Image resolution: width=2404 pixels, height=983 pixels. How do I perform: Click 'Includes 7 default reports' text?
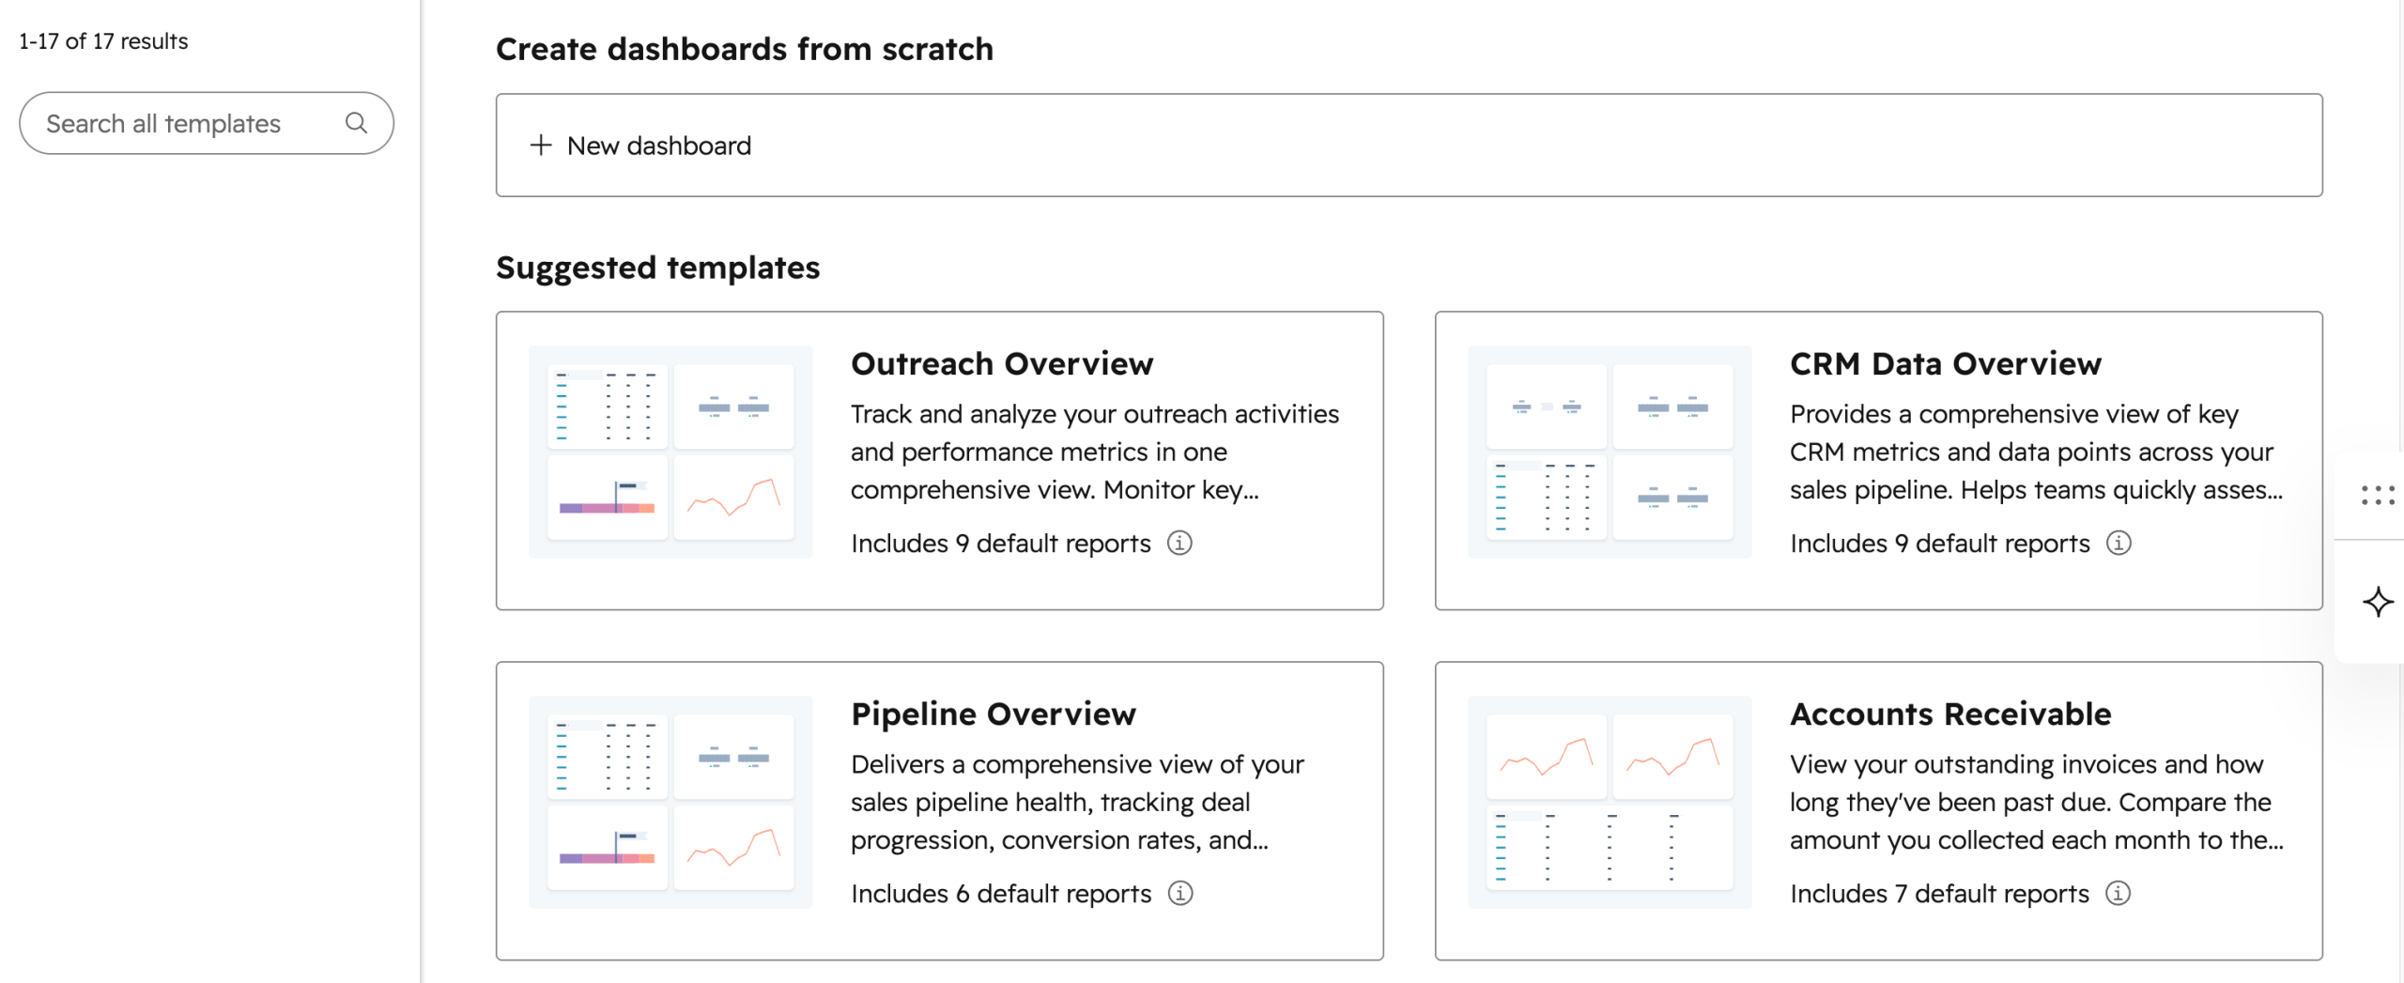pyautogui.click(x=1939, y=893)
